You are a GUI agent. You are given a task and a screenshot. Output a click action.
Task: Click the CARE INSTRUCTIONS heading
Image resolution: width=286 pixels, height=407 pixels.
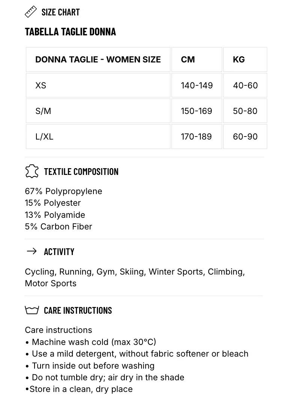point(78,310)
